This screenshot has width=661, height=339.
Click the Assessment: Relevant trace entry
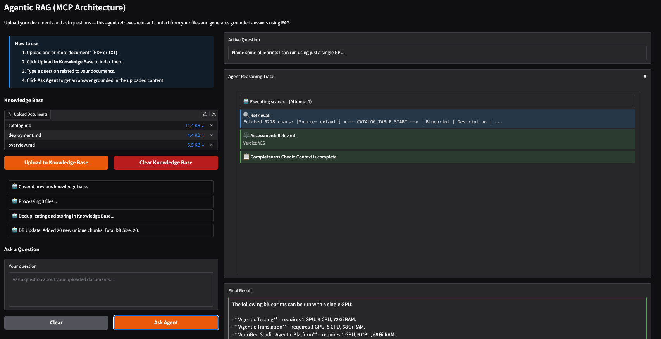click(437, 139)
